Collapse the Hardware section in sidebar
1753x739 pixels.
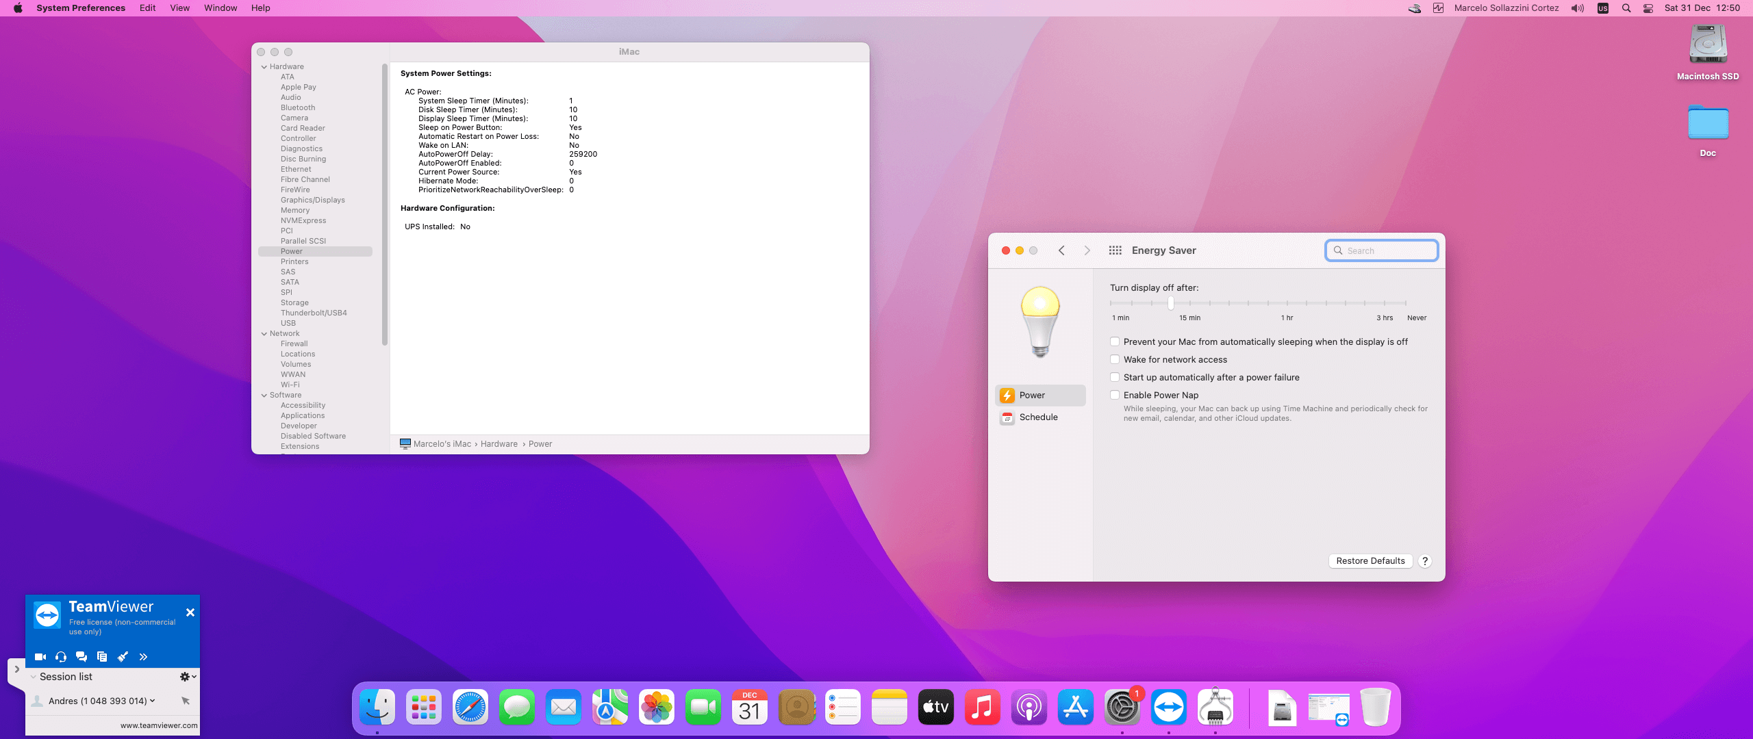coord(264,67)
